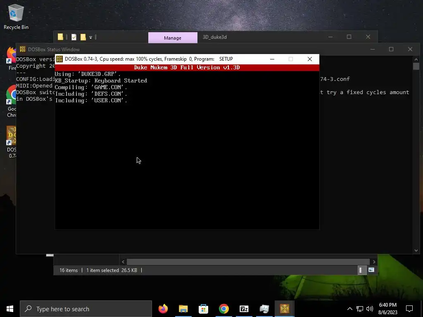Click DOSBox Status Window title icon

tap(23, 50)
